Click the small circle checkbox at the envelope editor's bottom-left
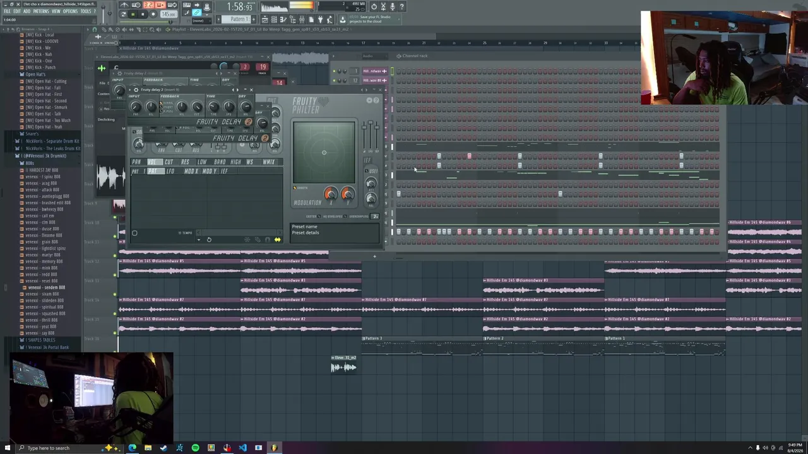The image size is (808, 454). [134, 233]
